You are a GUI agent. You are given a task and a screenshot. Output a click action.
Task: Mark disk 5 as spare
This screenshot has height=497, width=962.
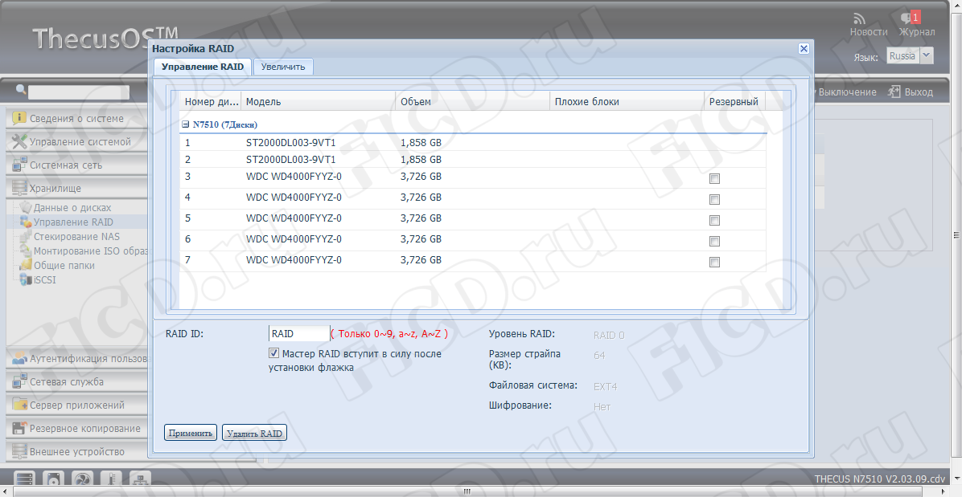pos(714,220)
